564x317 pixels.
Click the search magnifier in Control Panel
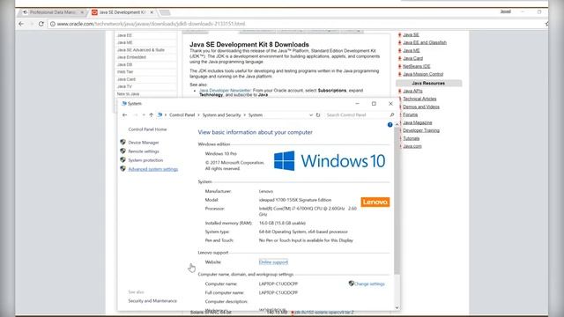tap(391, 115)
